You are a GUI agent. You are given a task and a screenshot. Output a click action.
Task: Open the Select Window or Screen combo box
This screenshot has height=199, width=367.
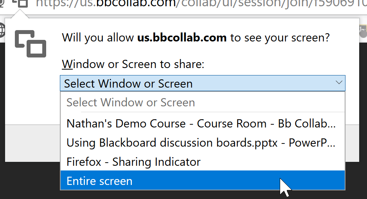196,83
